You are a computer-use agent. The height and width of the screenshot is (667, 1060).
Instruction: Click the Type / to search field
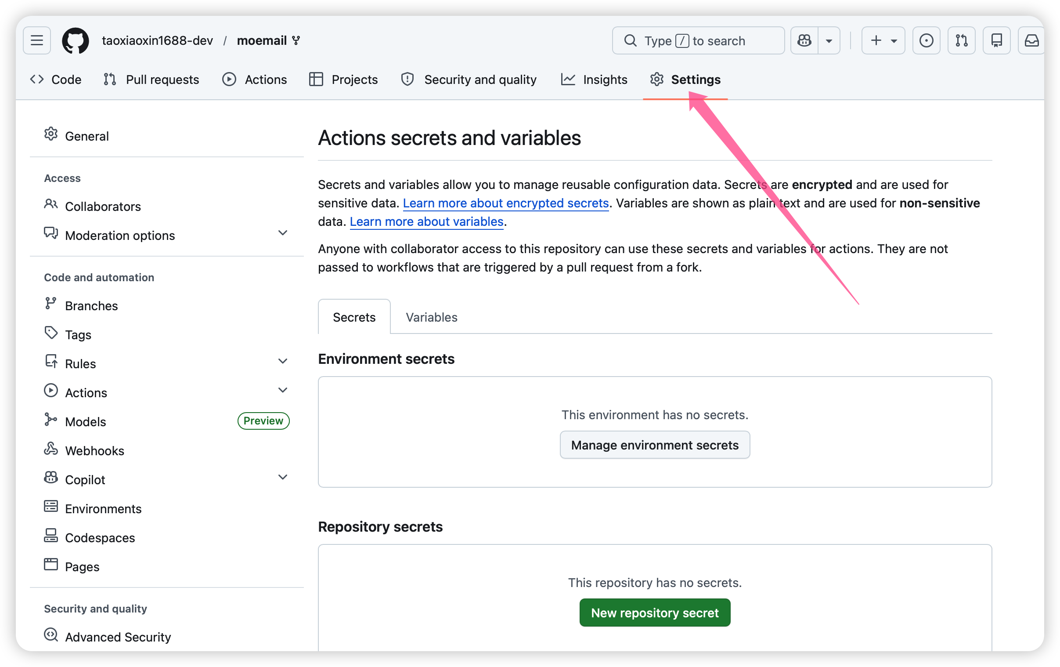698,40
